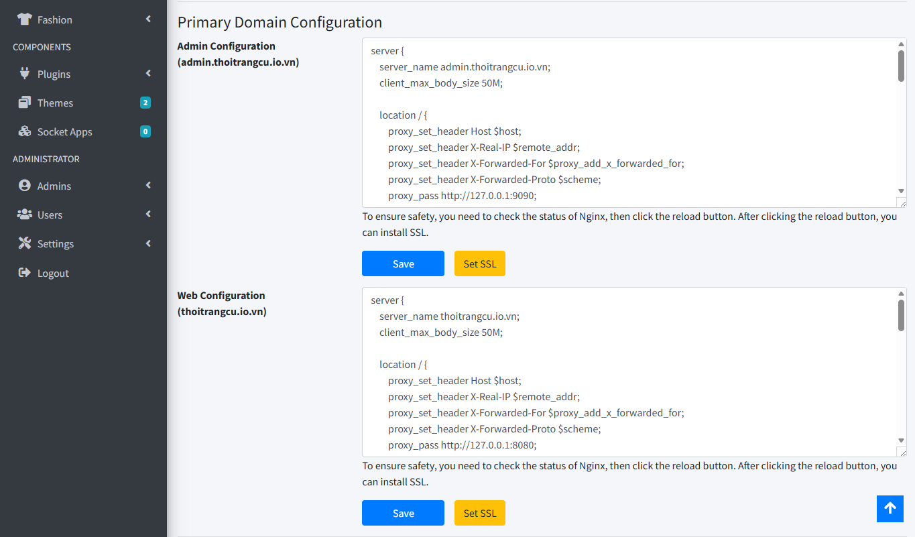Click the Plugins plug icon

25,74
